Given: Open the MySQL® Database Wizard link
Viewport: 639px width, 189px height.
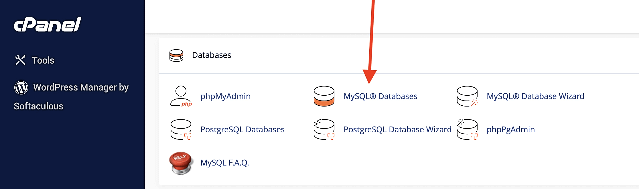Looking at the screenshot, I should (535, 96).
